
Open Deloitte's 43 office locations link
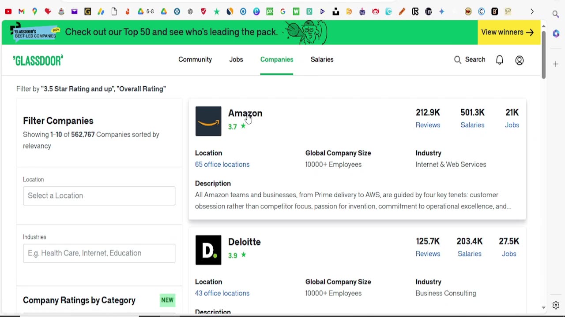[222, 293]
